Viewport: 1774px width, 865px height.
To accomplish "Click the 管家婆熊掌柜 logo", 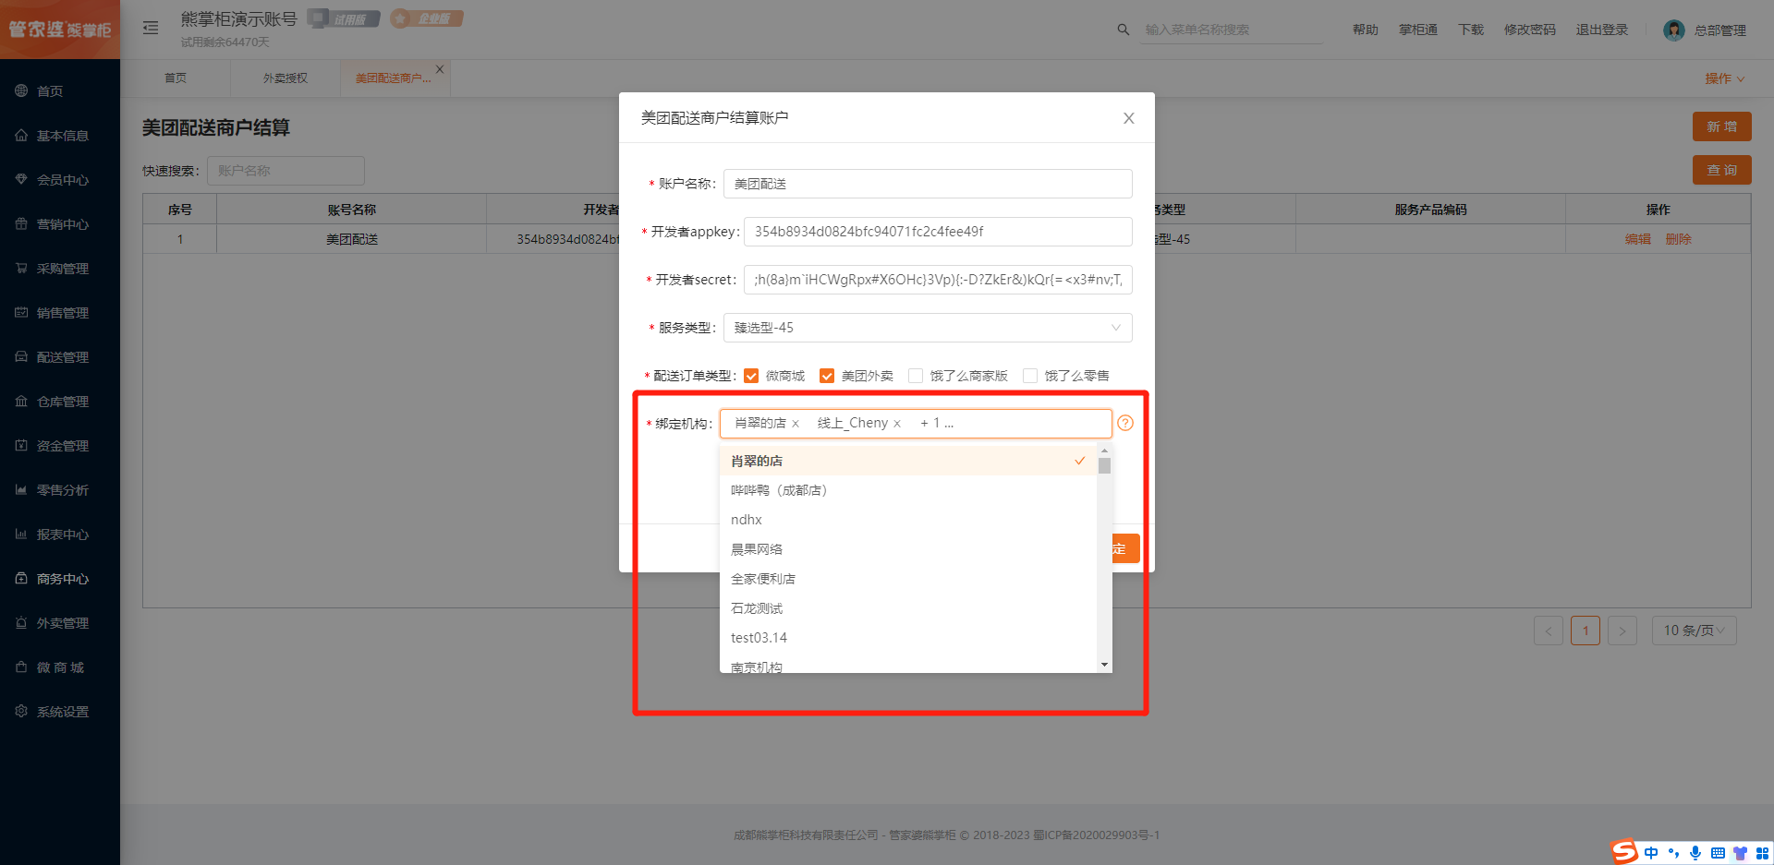I will (60, 30).
